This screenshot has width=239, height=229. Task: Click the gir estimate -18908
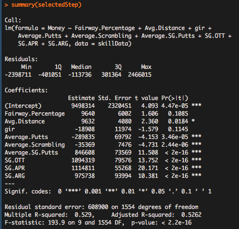click(x=84, y=129)
